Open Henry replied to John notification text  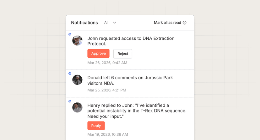[137, 111]
